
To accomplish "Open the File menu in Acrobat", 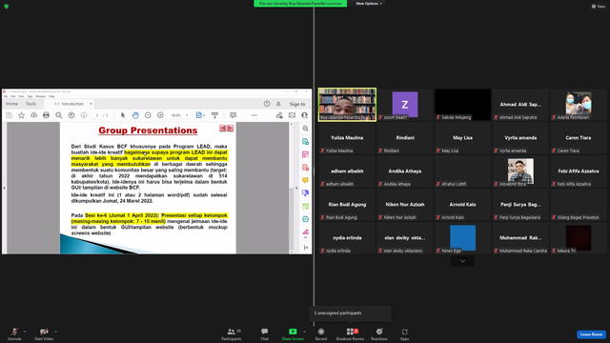I will 6,96.
